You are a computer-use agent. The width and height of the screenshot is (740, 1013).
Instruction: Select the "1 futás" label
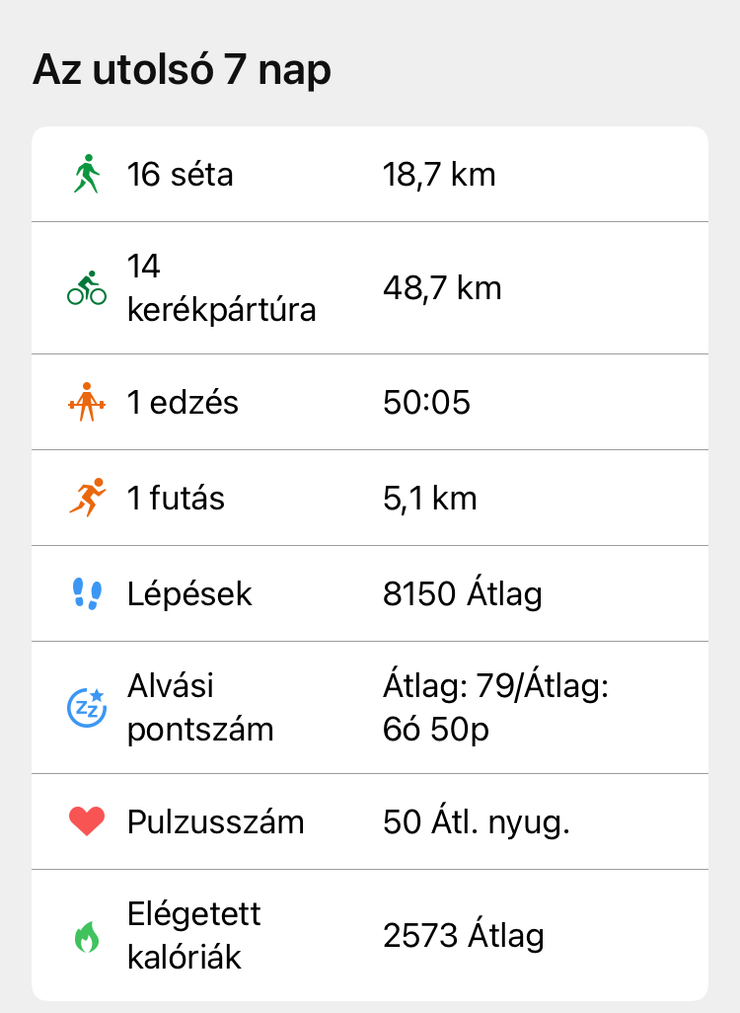(176, 498)
